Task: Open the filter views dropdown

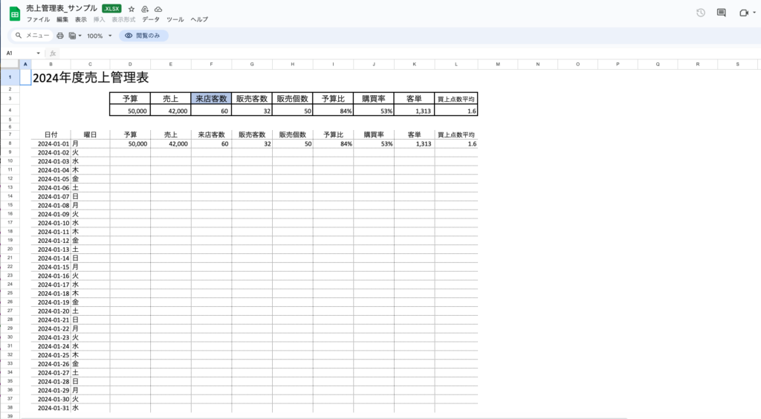Action: pos(74,36)
